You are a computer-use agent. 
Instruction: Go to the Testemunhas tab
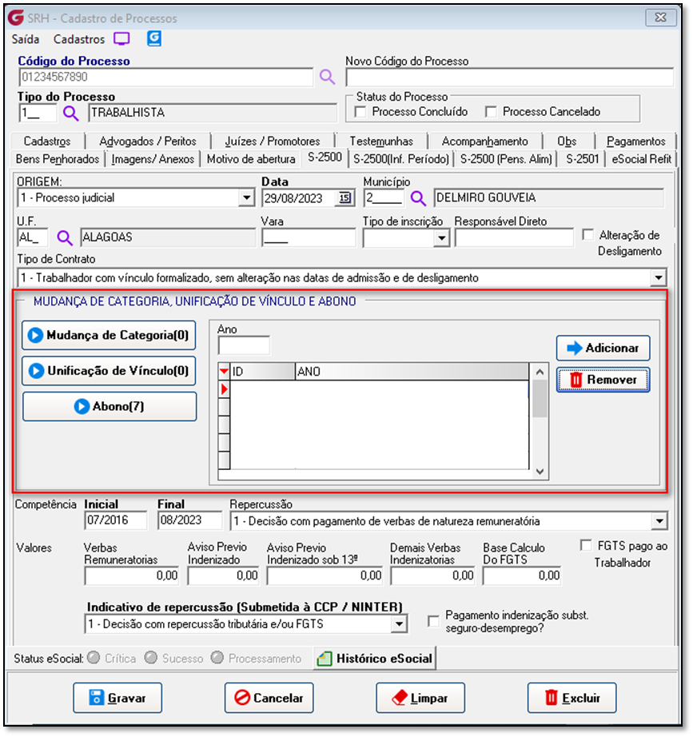[381, 141]
